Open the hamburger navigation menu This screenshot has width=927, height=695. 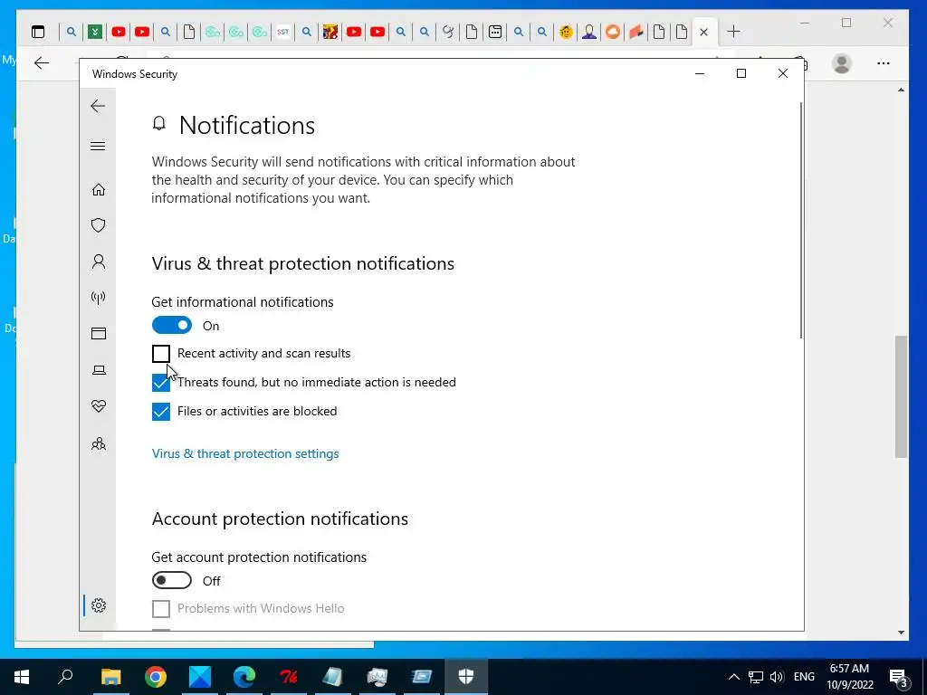(98, 146)
